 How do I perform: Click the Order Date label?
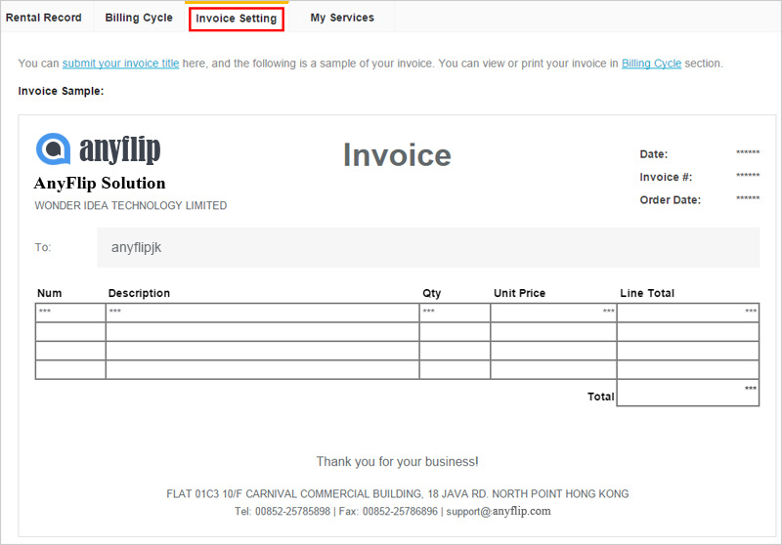[x=670, y=200]
